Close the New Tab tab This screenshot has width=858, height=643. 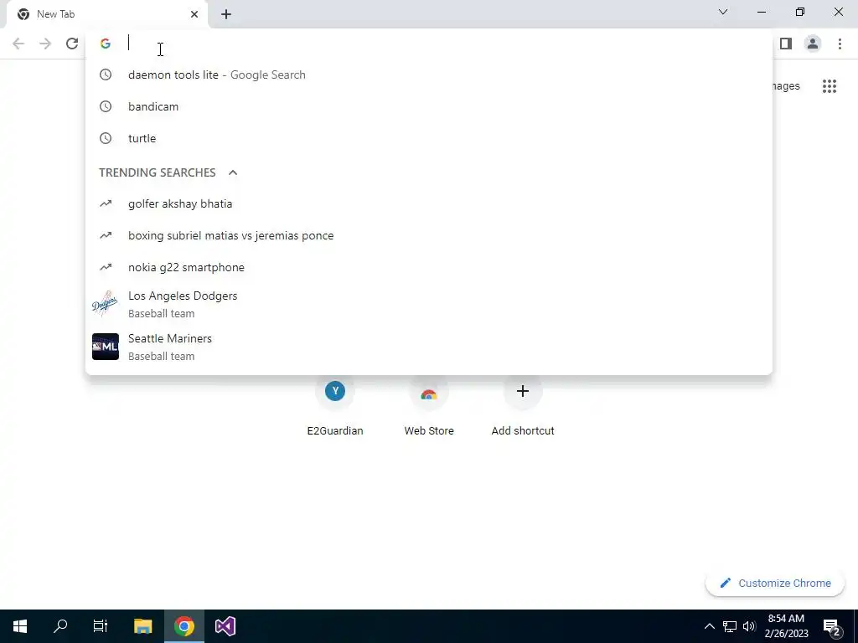(x=194, y=14)
